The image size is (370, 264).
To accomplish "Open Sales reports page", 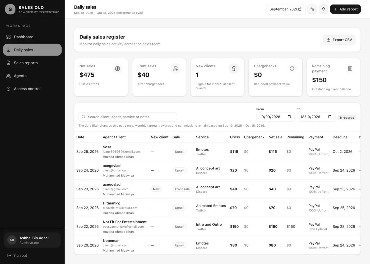I will tap(32, 63).
